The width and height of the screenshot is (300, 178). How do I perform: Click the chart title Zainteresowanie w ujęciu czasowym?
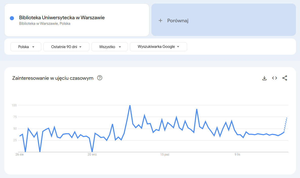coord(53,78)
